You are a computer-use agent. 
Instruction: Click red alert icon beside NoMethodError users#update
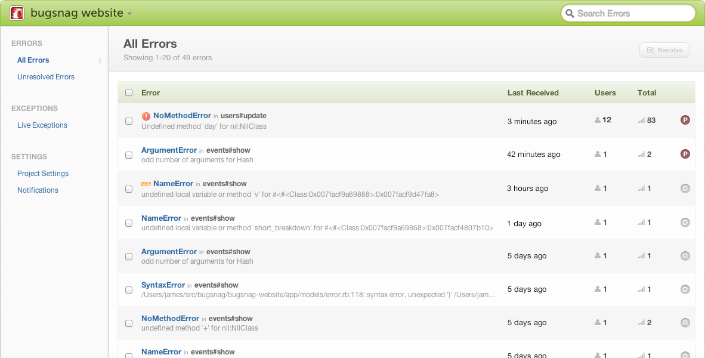tap(146, 116)
